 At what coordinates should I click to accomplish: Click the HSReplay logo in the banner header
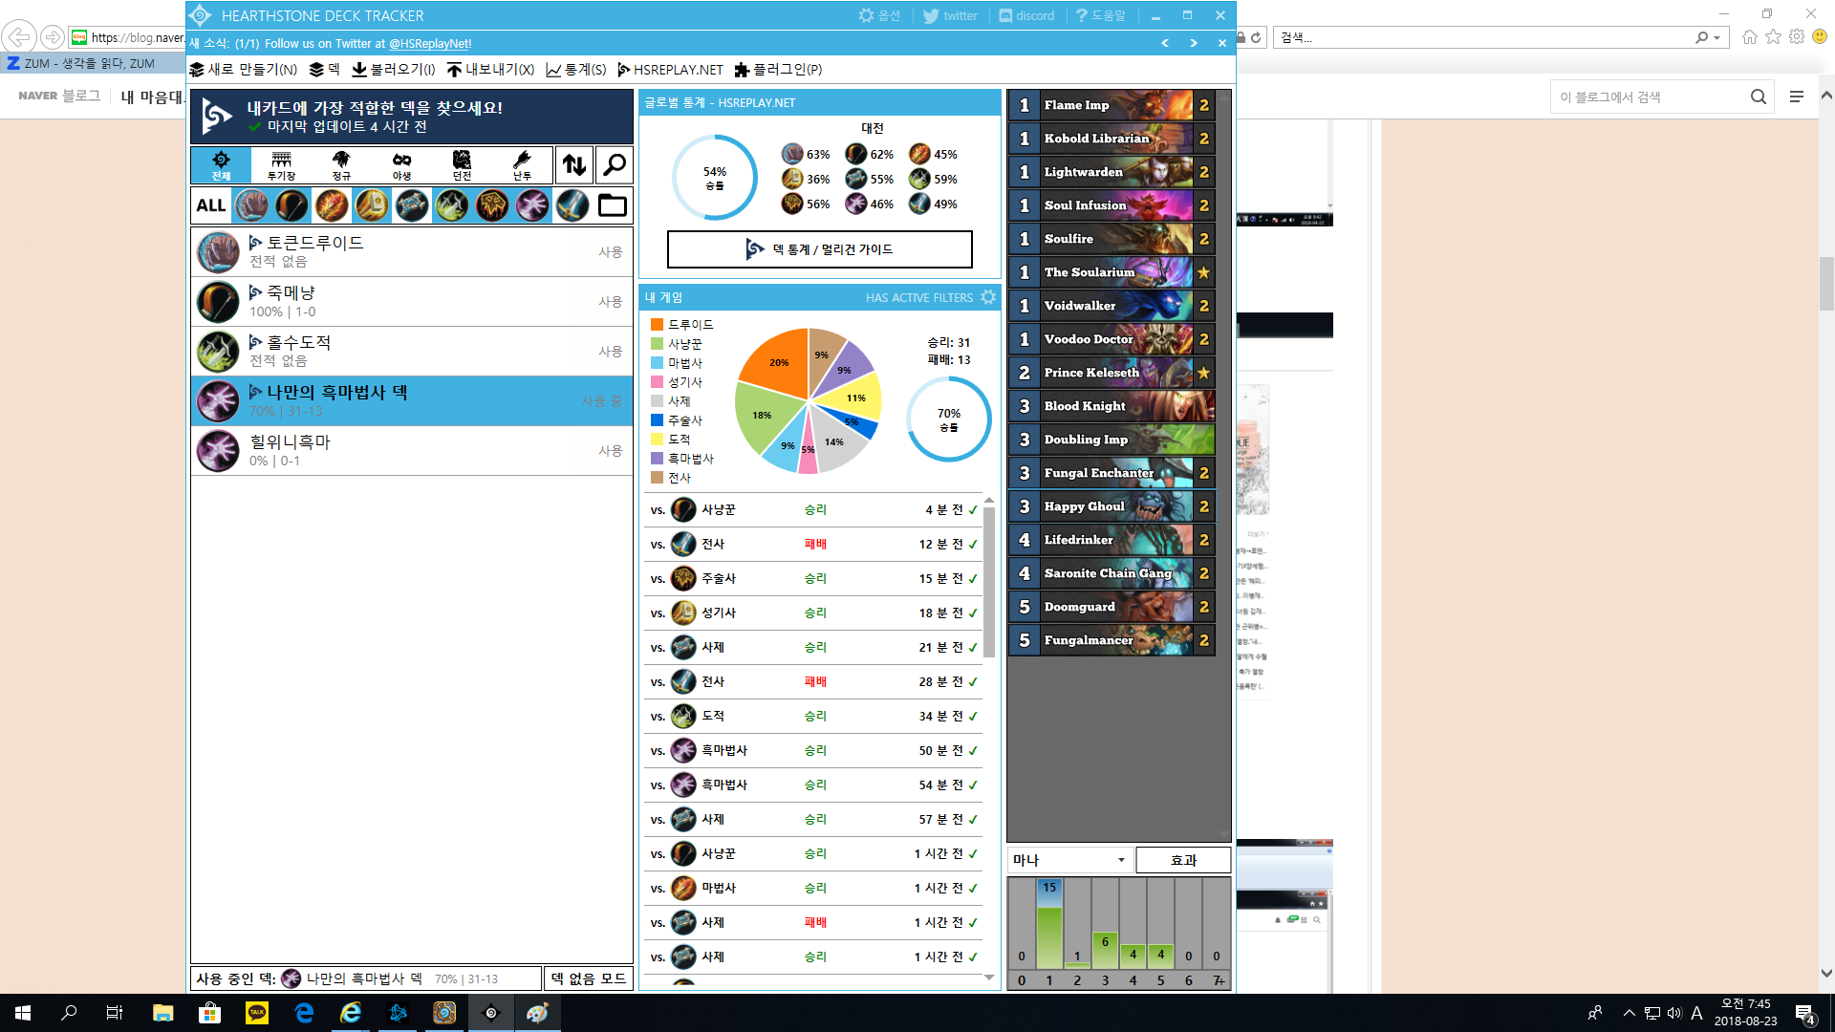(x=217, y=117)
